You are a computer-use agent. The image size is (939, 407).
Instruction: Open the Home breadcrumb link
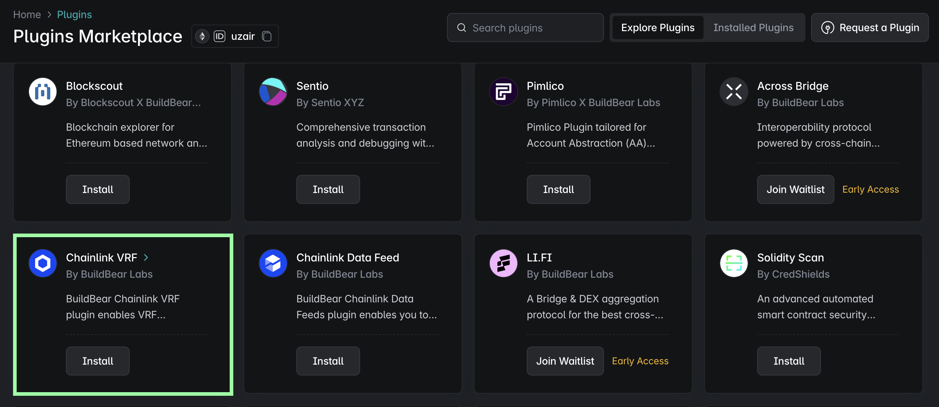click(26, 14)
